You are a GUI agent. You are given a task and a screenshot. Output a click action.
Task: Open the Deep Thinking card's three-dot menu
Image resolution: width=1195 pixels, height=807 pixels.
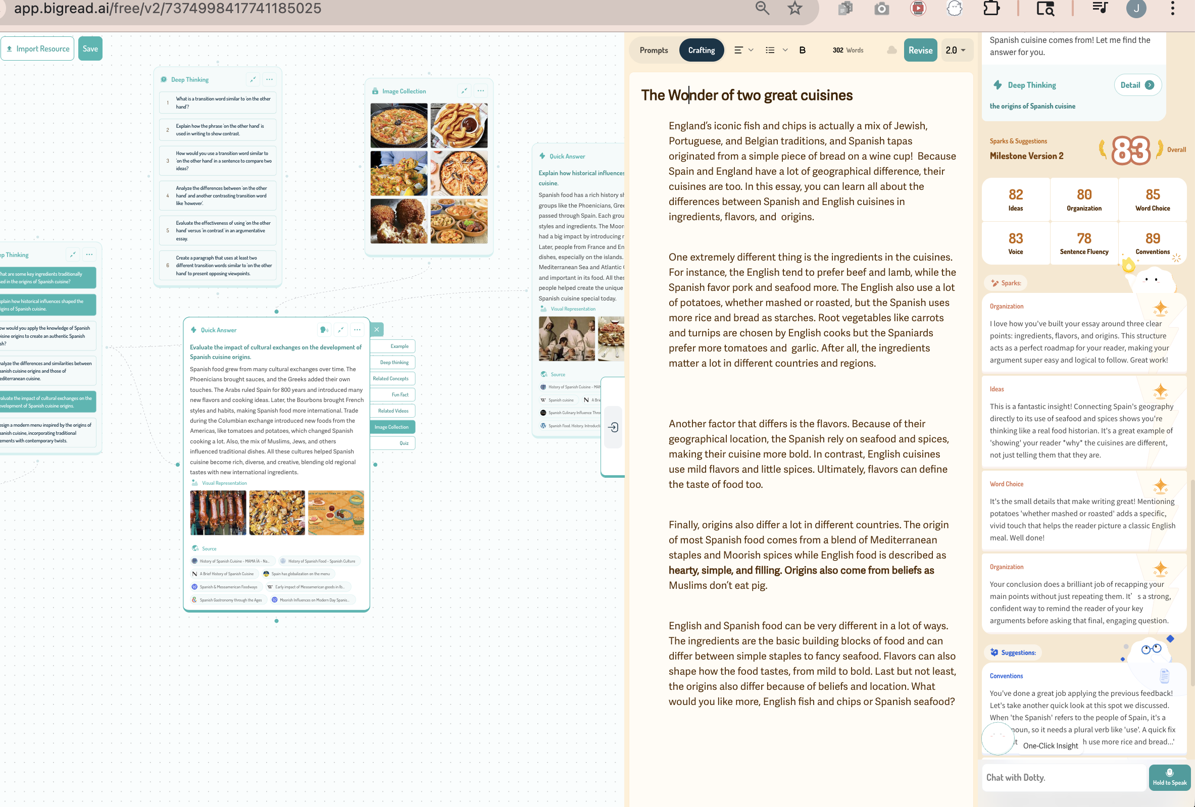coord(269,79)
